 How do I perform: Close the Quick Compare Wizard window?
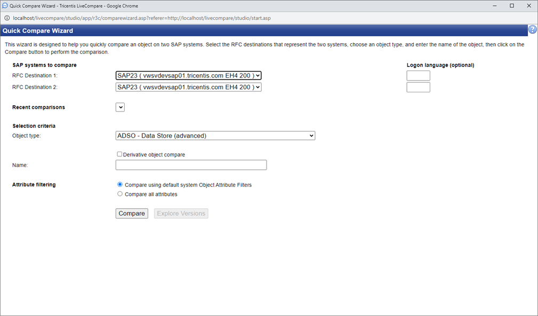click(528, 6)
